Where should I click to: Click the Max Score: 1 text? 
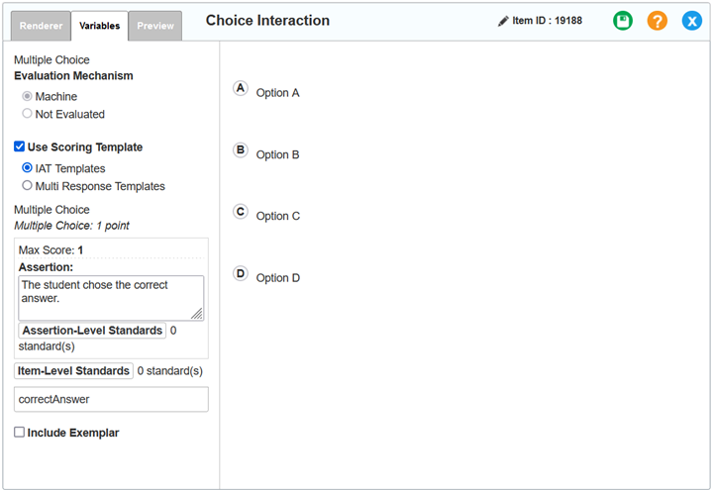pyautogui.click(x=51, y=250)
